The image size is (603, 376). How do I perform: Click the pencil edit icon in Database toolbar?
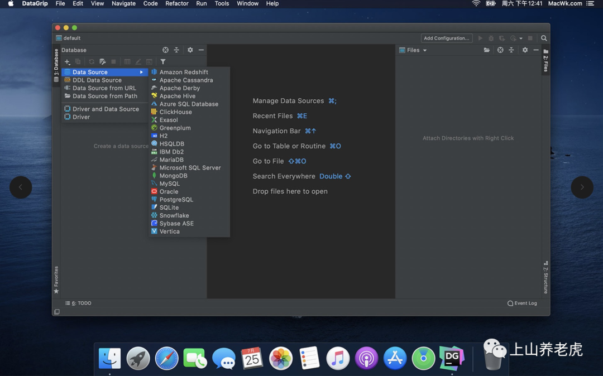(x=138, y=61)
